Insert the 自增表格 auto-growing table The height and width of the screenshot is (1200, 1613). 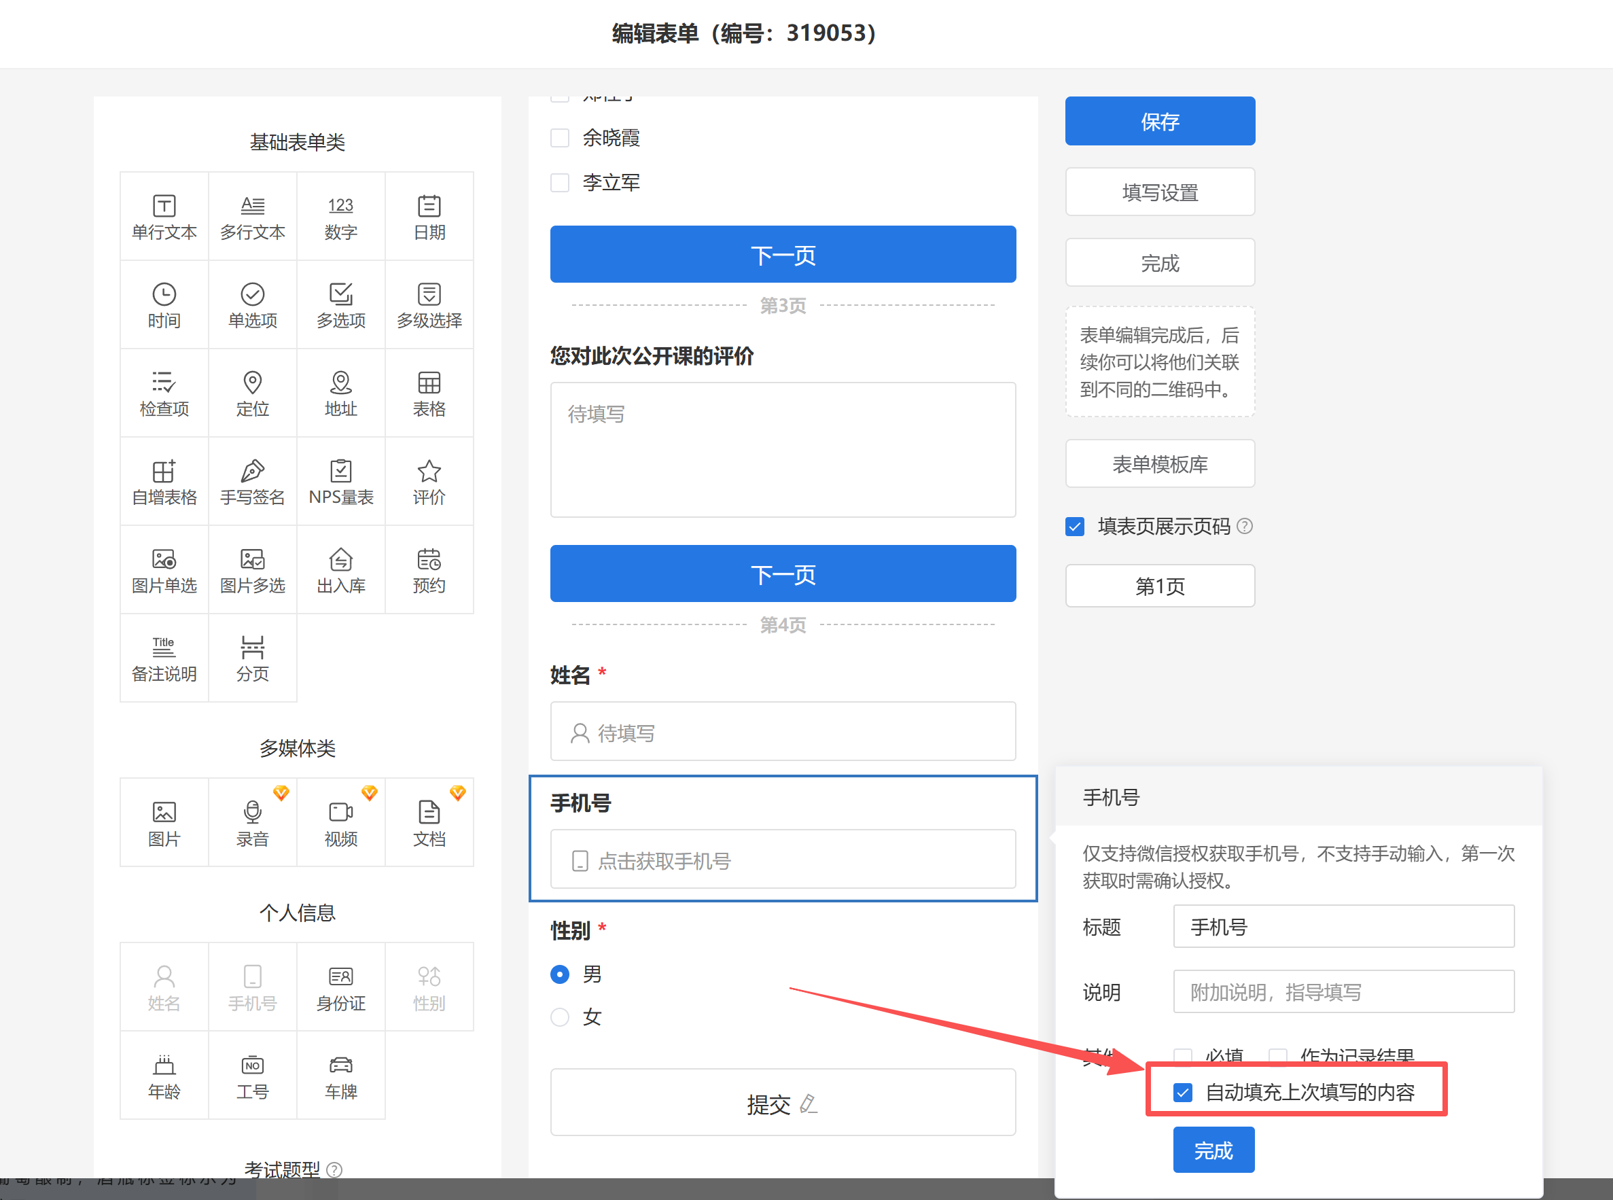click(164, 482)
